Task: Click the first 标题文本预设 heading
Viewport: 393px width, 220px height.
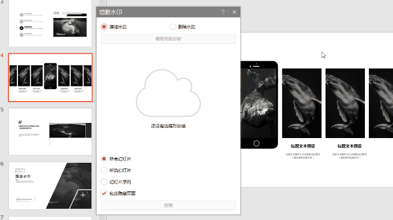Action: (x=303, y=146)
